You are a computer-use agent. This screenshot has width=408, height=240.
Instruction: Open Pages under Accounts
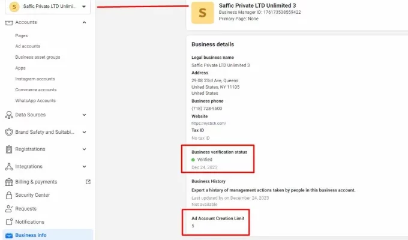pyautogui.click(x=22, y=35)
